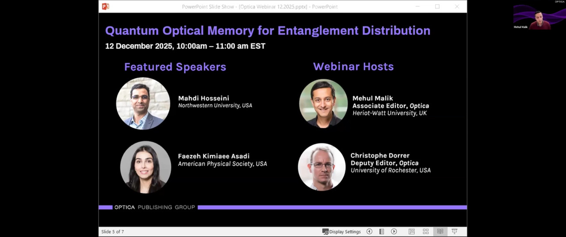This screenshot has height=237, width=566.
Task: Open the slide menu icon between arrows
Action: point(382,232)
